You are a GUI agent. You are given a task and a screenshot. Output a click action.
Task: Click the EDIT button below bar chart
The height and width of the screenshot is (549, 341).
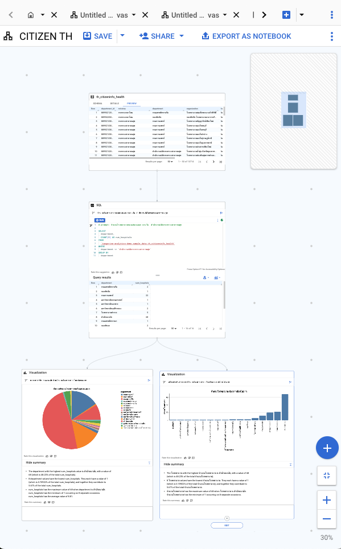pos(227,525)
